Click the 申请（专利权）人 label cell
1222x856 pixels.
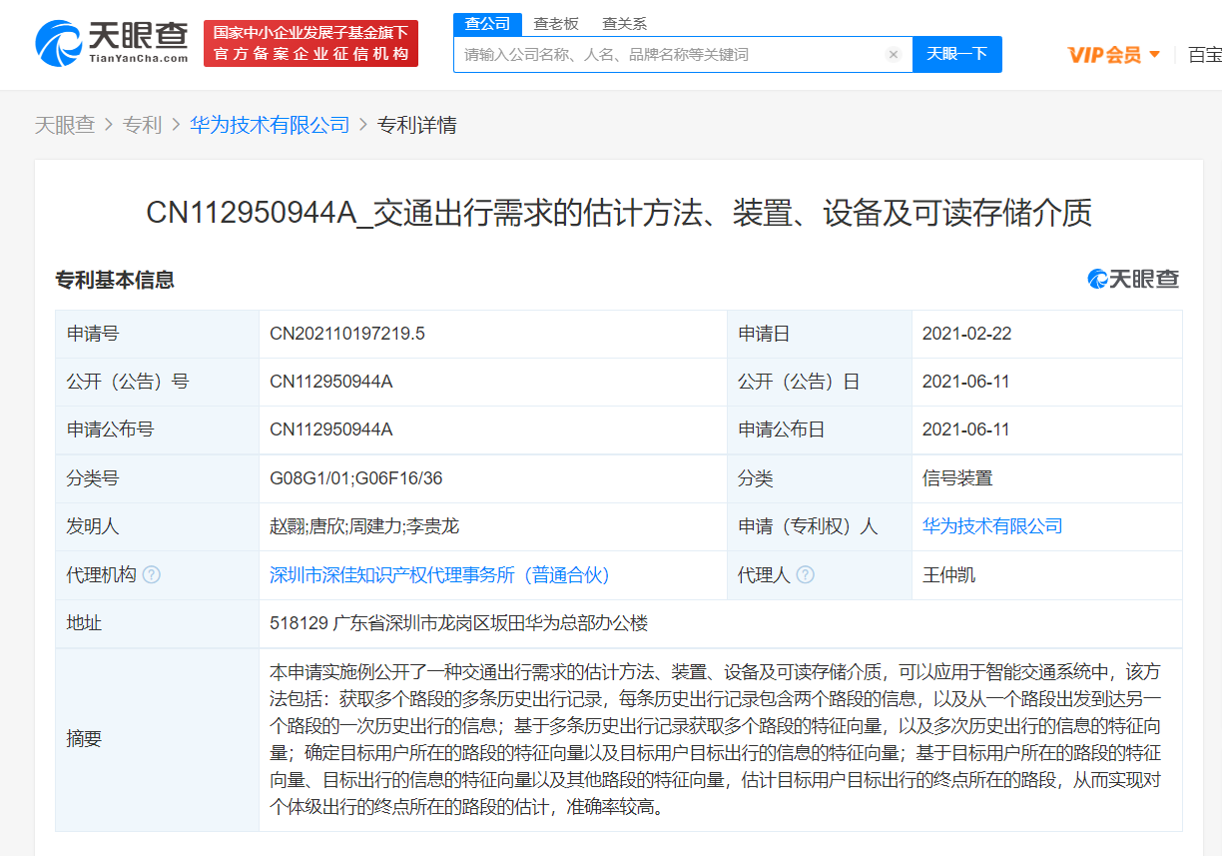(x=820, y=526)
